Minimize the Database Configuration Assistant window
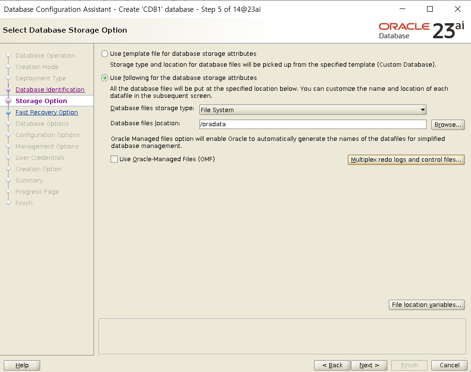The width and height of the screenshot is (471, 372). [x=402, y=9]
